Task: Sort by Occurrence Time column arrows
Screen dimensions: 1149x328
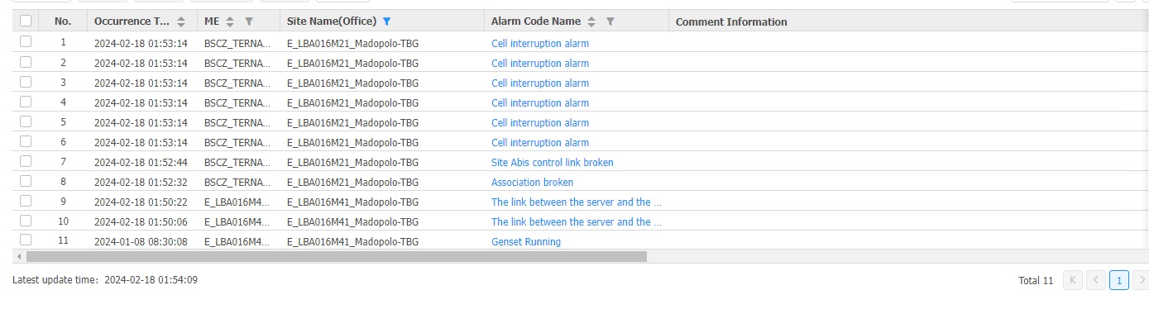Action: (x=181, y=21)
